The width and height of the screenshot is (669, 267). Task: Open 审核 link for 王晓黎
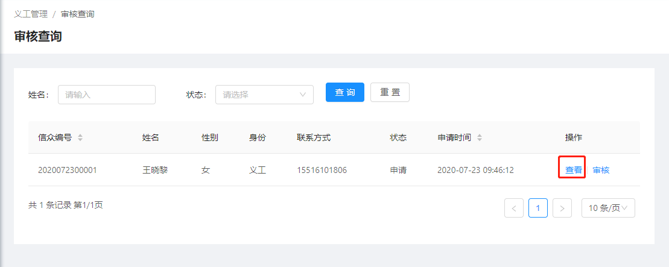[601, 170]
